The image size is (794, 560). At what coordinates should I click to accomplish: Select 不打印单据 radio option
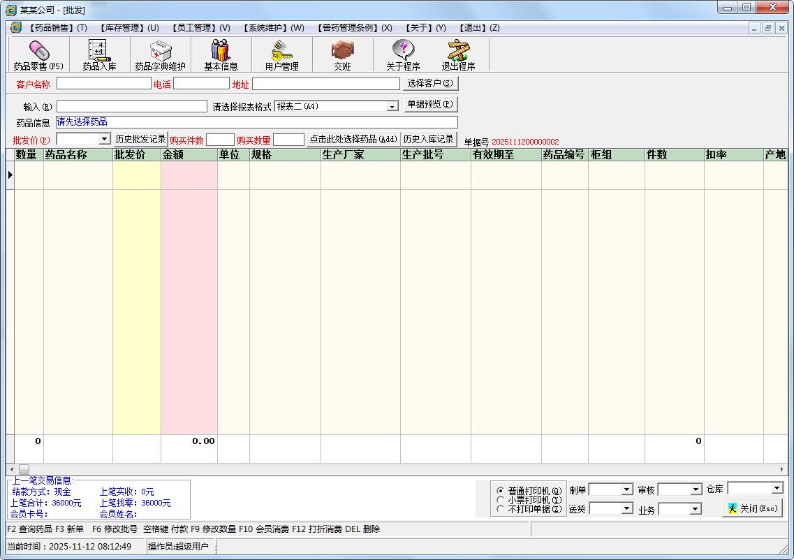(x=500, y=509)
